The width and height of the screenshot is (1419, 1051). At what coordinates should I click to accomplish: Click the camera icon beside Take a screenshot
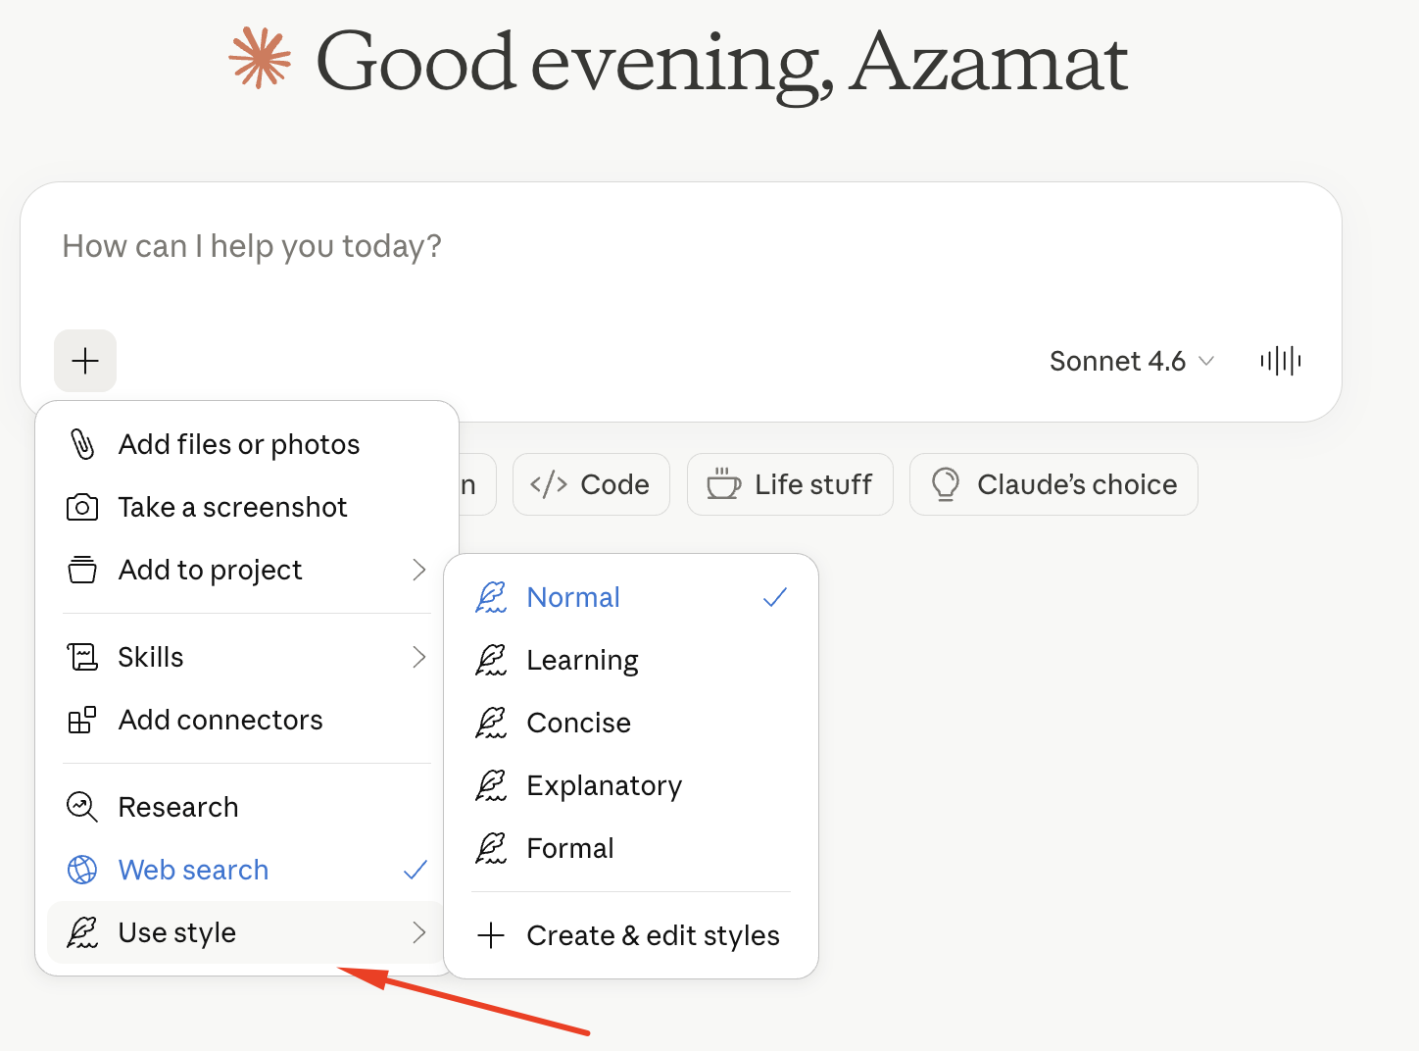click(x=82, y=507)
